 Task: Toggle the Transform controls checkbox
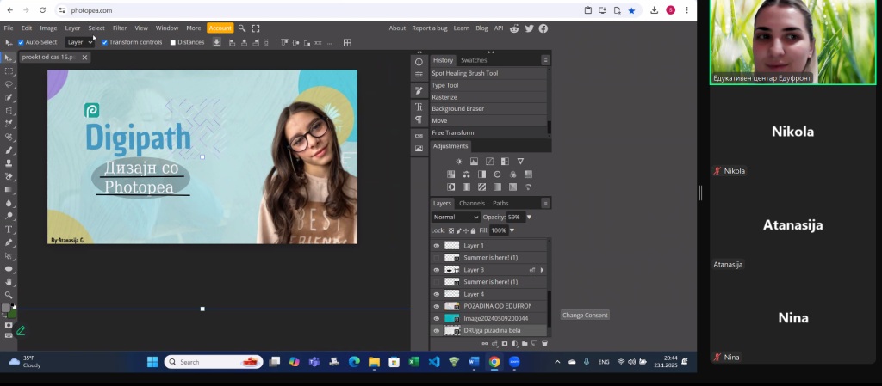pos(104,43)
